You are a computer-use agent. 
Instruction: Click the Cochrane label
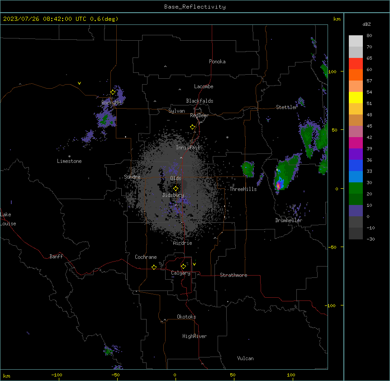[x=146, y=257]
